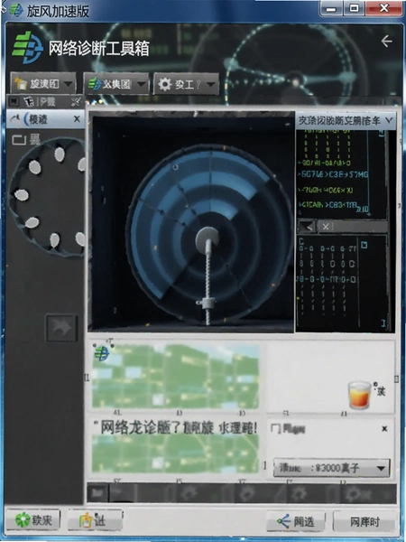Click the back arrow in header

pos(387,42)
